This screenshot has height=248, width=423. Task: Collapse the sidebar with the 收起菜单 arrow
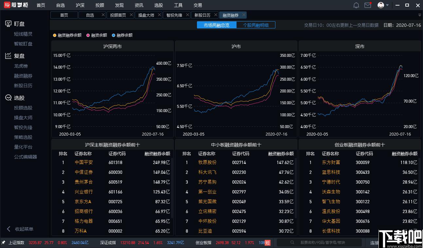pos(9,229)
